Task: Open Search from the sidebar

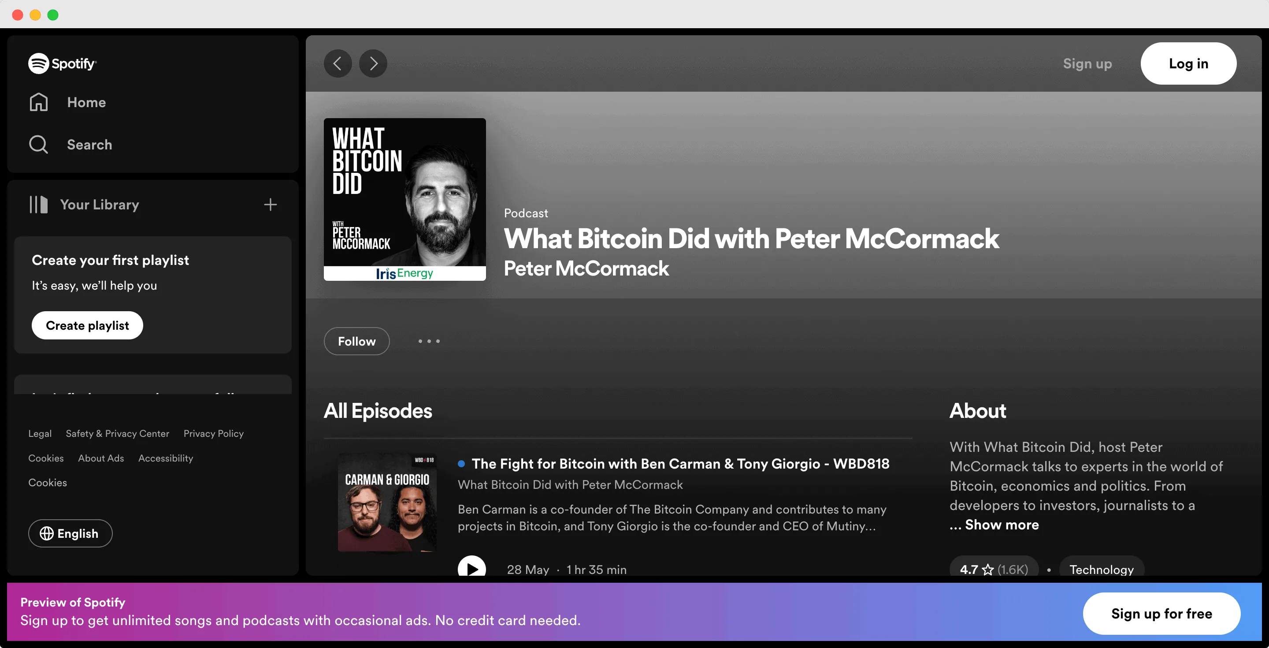Action: [39, 145]
